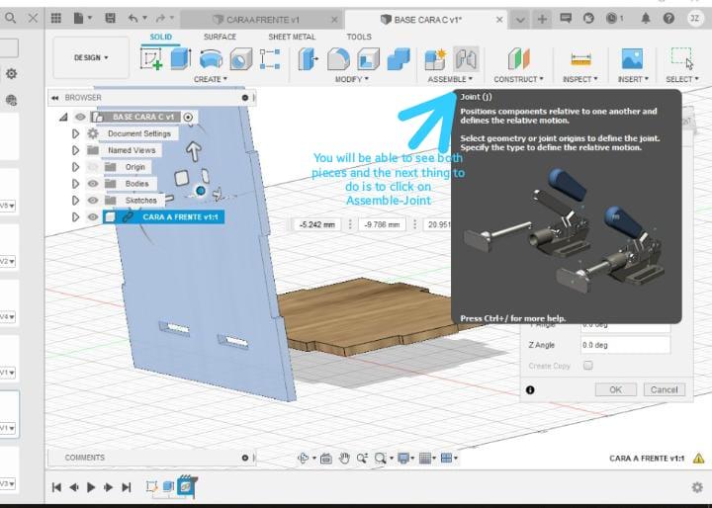Expand the CARA A FRENTE v1:1 node
The image size is (712, 508).
tap(75, 217)
